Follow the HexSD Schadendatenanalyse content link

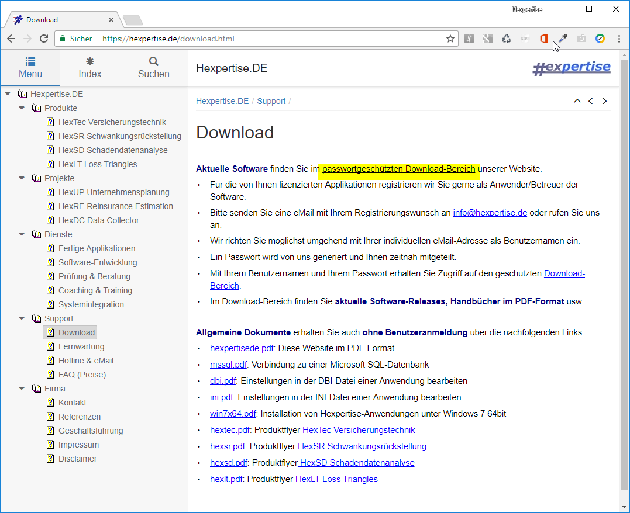click(357, 463)
